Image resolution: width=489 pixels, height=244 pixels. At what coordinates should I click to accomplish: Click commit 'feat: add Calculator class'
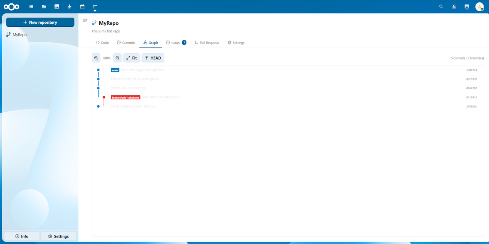pos(161,97)
